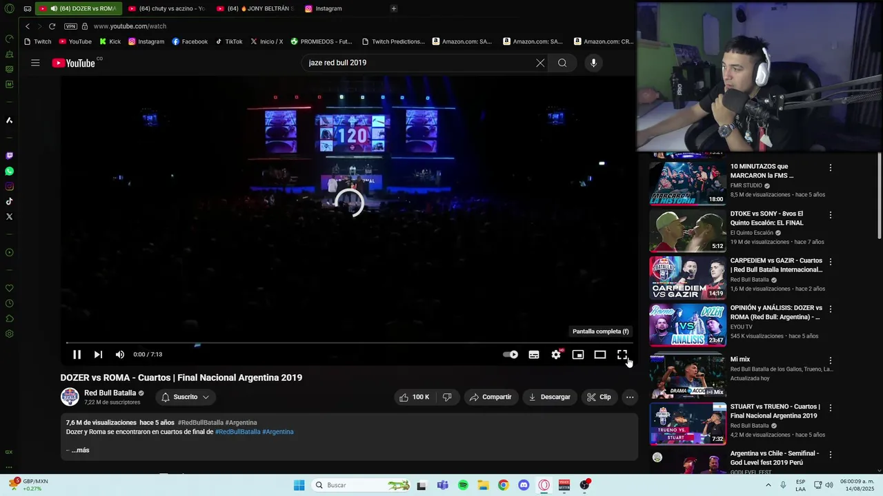The height and width of the screenshot is (496, 883).
Task: Switch to chuty vs aczino tab
Action: click(166, 8)
